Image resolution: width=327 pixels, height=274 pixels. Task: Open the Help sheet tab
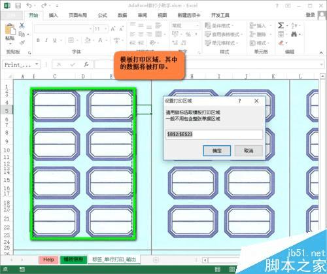tap(48, 260)
